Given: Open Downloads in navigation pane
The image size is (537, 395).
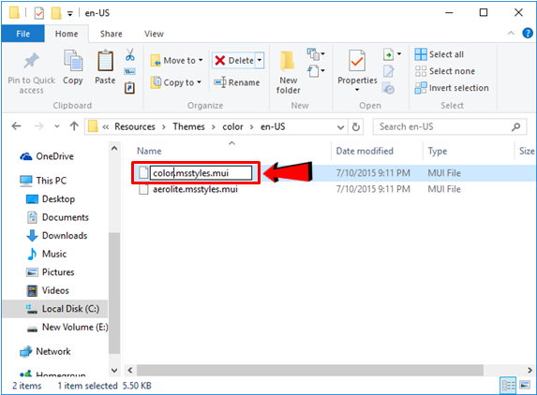Looking at the screenshot, I should coord(57,235).
